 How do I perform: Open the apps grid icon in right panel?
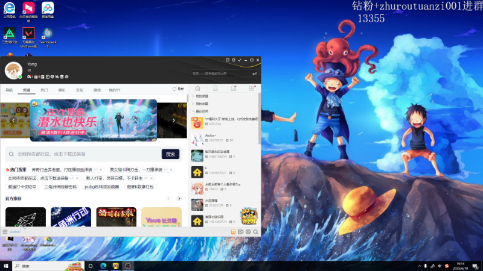(x=252, y=89)
